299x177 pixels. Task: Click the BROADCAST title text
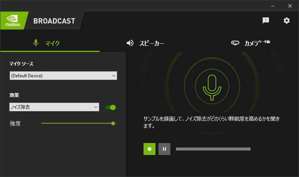click(54, 21)
